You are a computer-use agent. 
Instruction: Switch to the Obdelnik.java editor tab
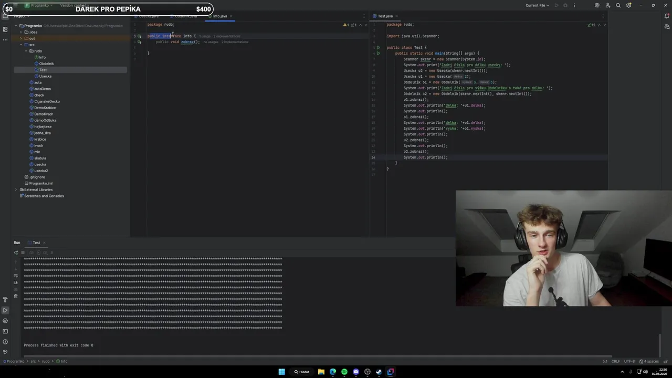point(184,16)
